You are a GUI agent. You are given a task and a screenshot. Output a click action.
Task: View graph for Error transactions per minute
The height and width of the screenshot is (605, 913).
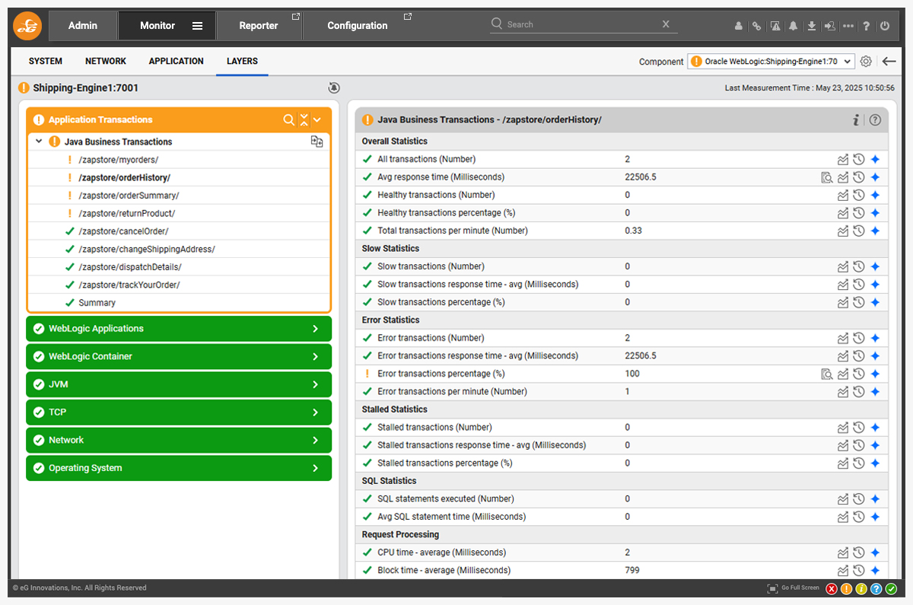point(843,392)
